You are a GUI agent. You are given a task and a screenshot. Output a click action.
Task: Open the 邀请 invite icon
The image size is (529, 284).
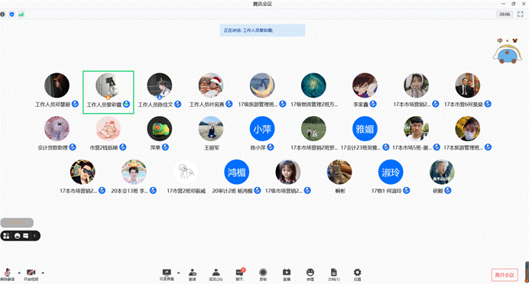tap(193, 274)
